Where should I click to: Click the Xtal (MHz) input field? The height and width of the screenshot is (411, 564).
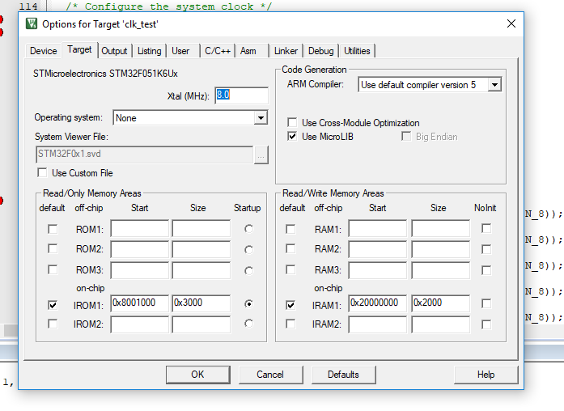click(x=240, y=95)
